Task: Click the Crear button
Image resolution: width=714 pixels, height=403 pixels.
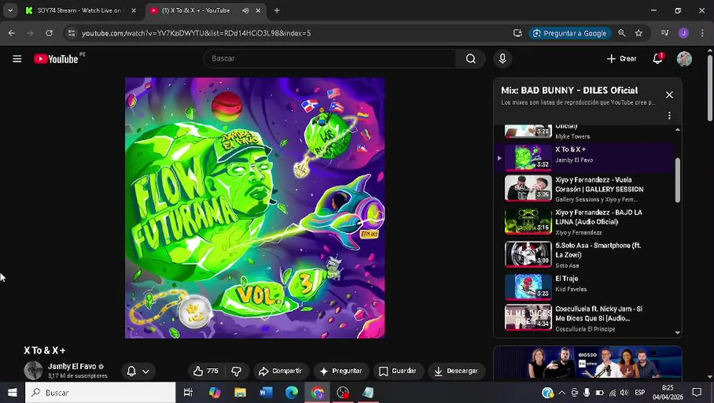Action: [x=622, y=59]
